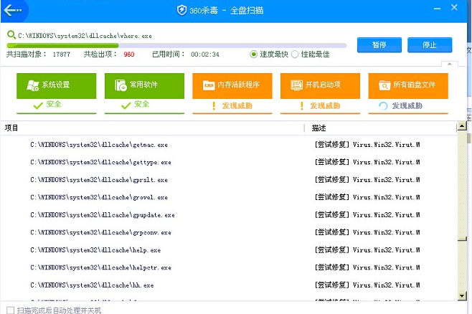Pause the scan with the 暂停 button
The width and height of the screenshot is (472, 314).
[x=379, y=44]
